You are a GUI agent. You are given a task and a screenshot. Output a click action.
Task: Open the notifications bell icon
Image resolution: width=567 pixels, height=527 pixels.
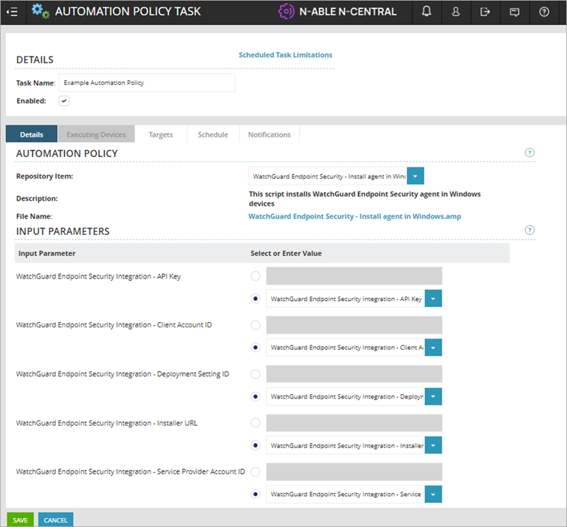click(427, 12)
